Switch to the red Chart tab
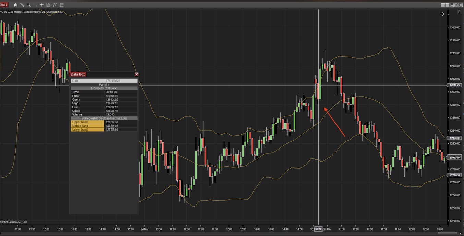Screen dimensions: 464x236 click(3, 5)
